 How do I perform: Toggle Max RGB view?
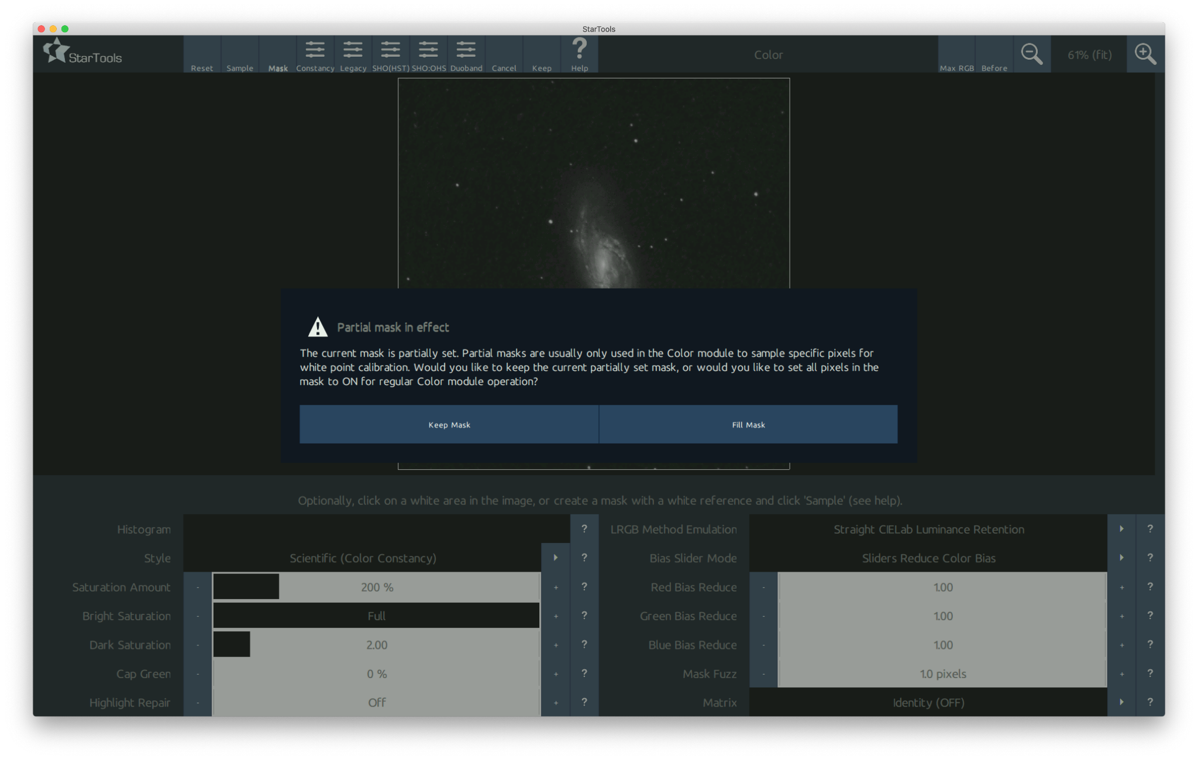point(957,54)
